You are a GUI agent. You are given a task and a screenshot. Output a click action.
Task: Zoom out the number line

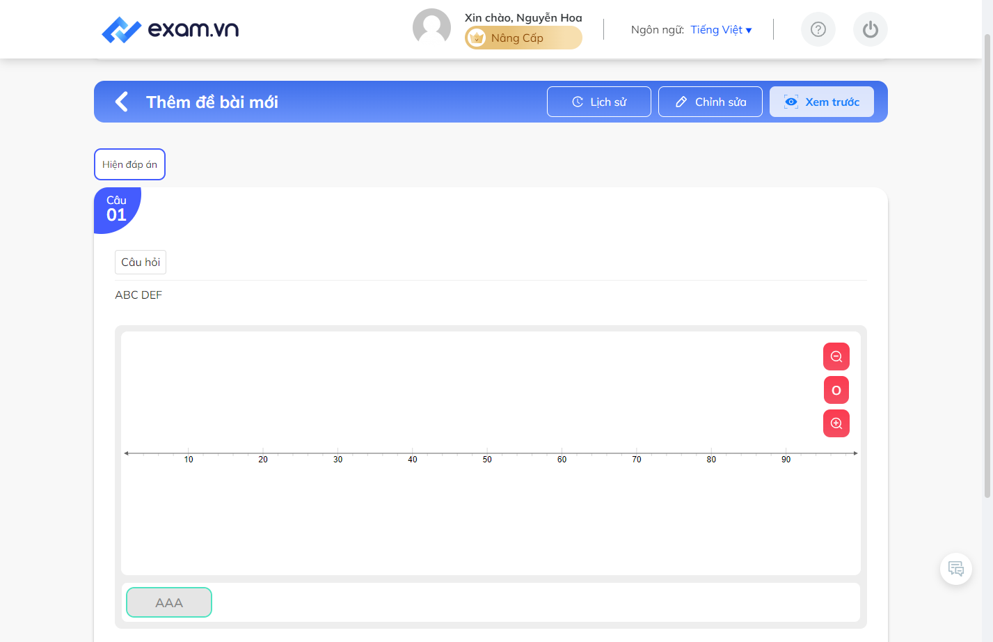point(836,357)
